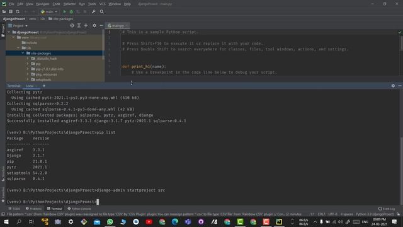
Task: Run the main configuration with green play icon
Action: coord(64,11)
